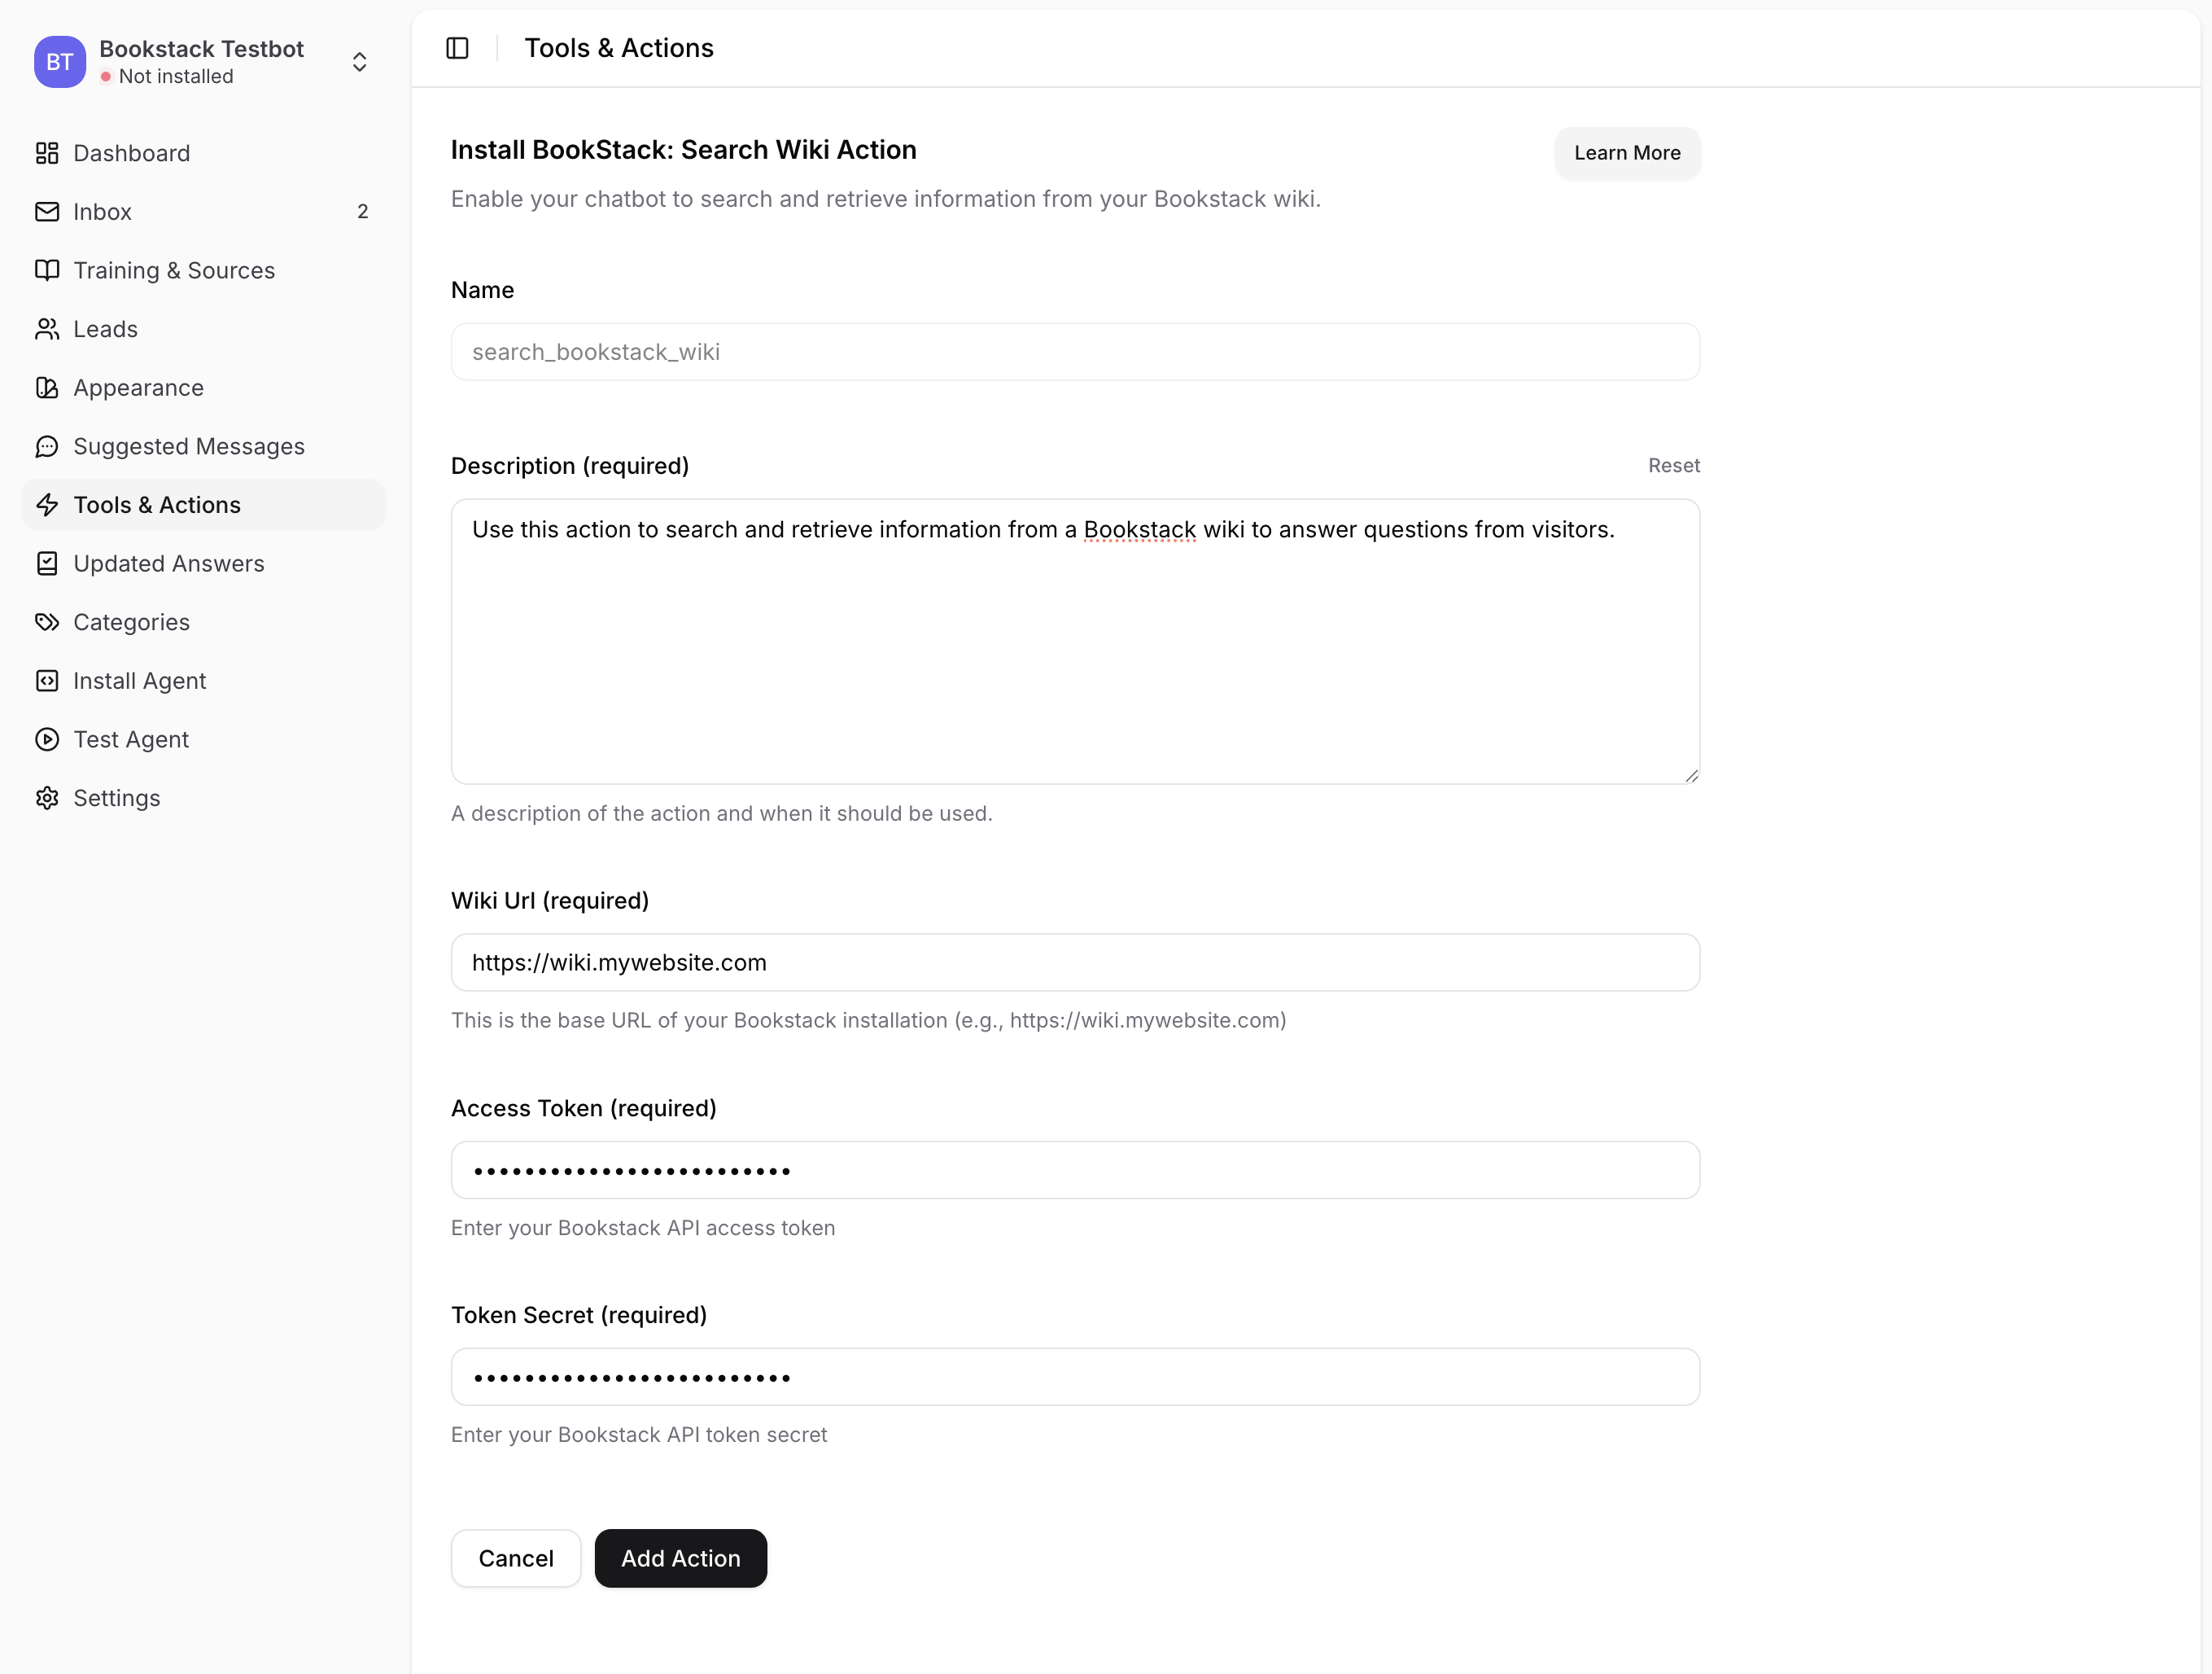Click the Test Agent play icon
The height and width of the screenshot is (1674, 2212).
[47, 739]
